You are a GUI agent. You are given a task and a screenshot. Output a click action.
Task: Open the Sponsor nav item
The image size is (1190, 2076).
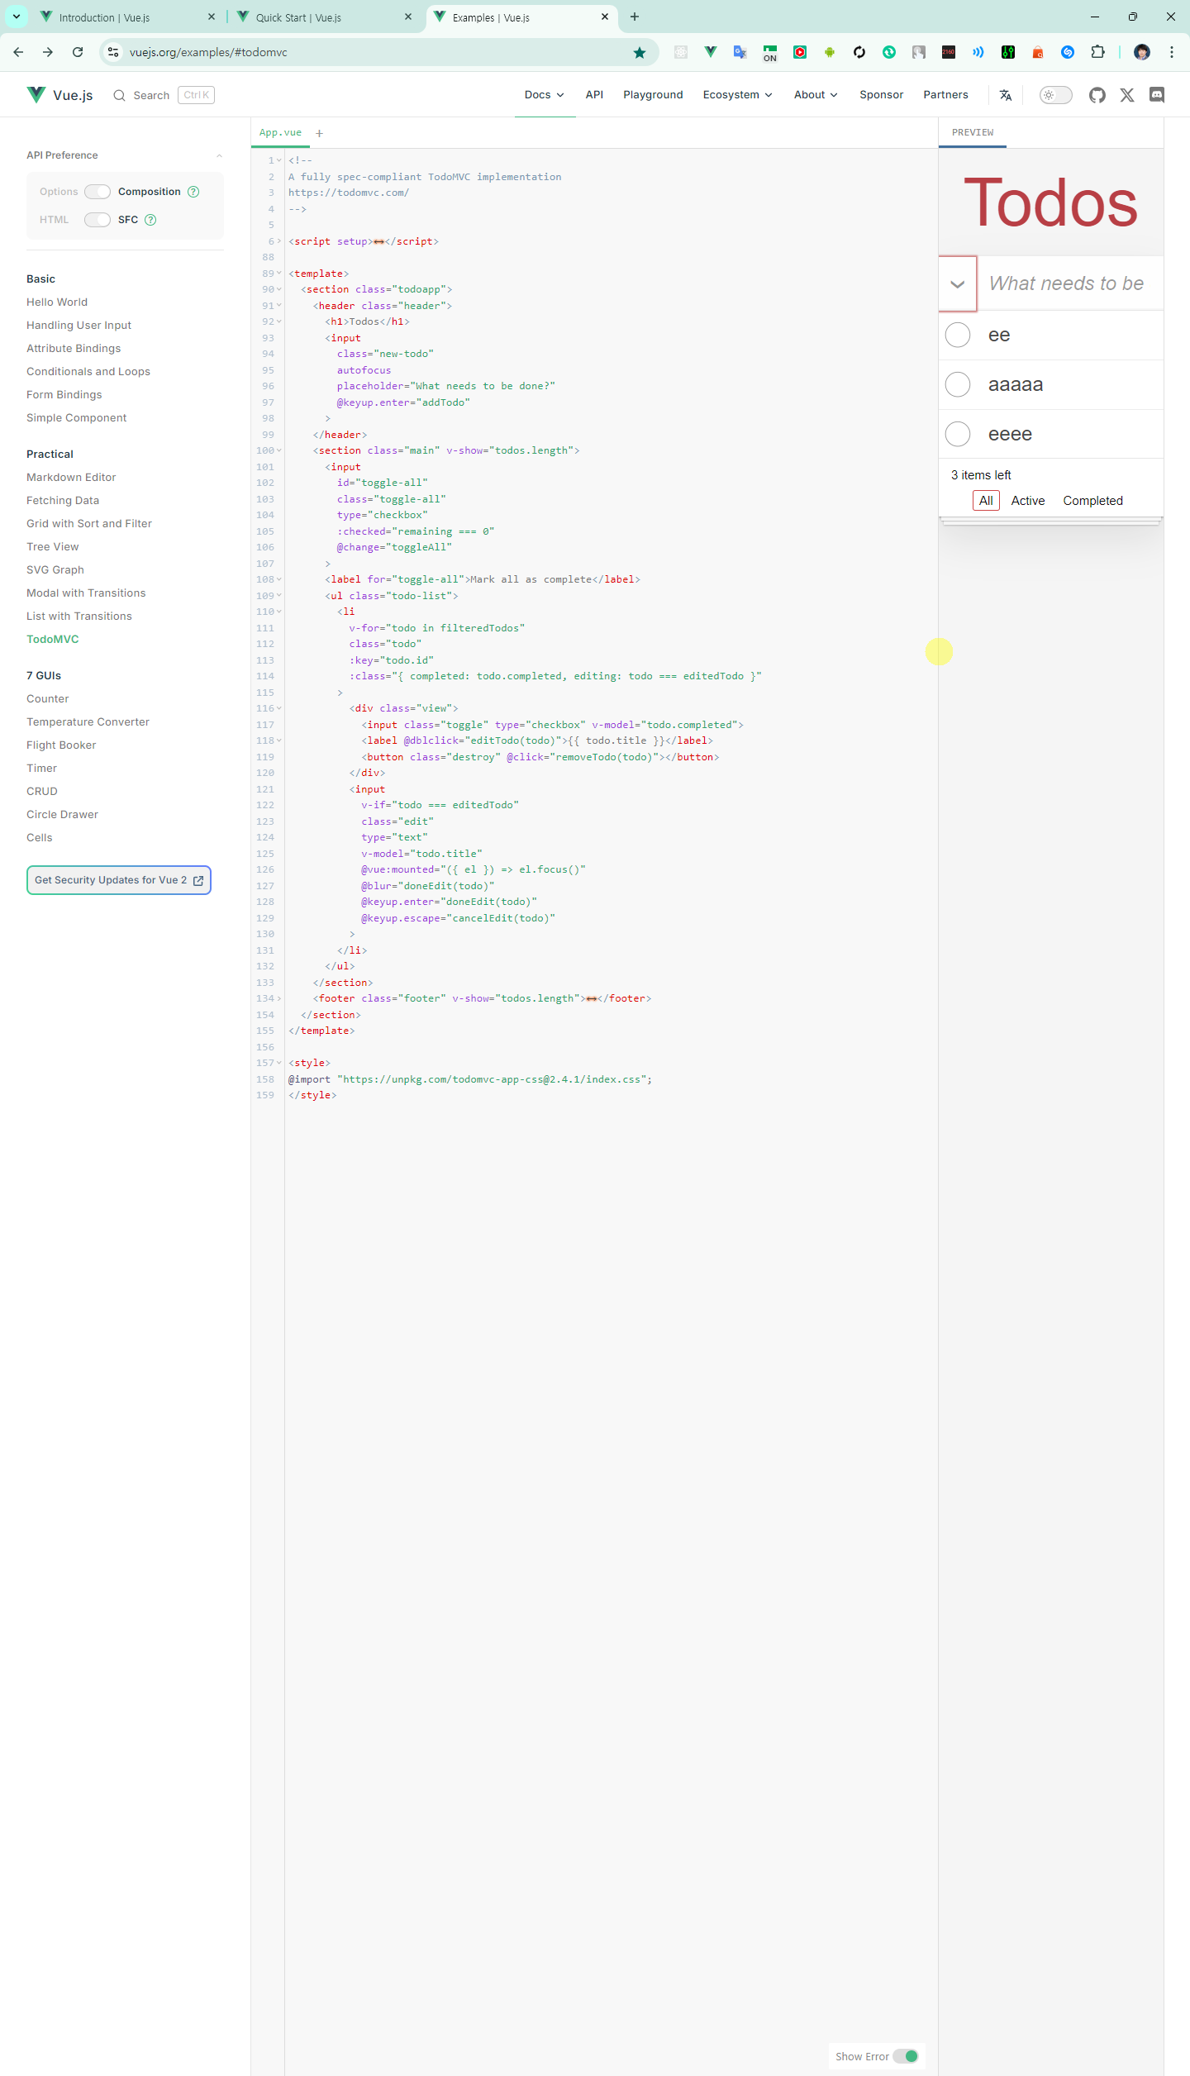pos(881,95)
